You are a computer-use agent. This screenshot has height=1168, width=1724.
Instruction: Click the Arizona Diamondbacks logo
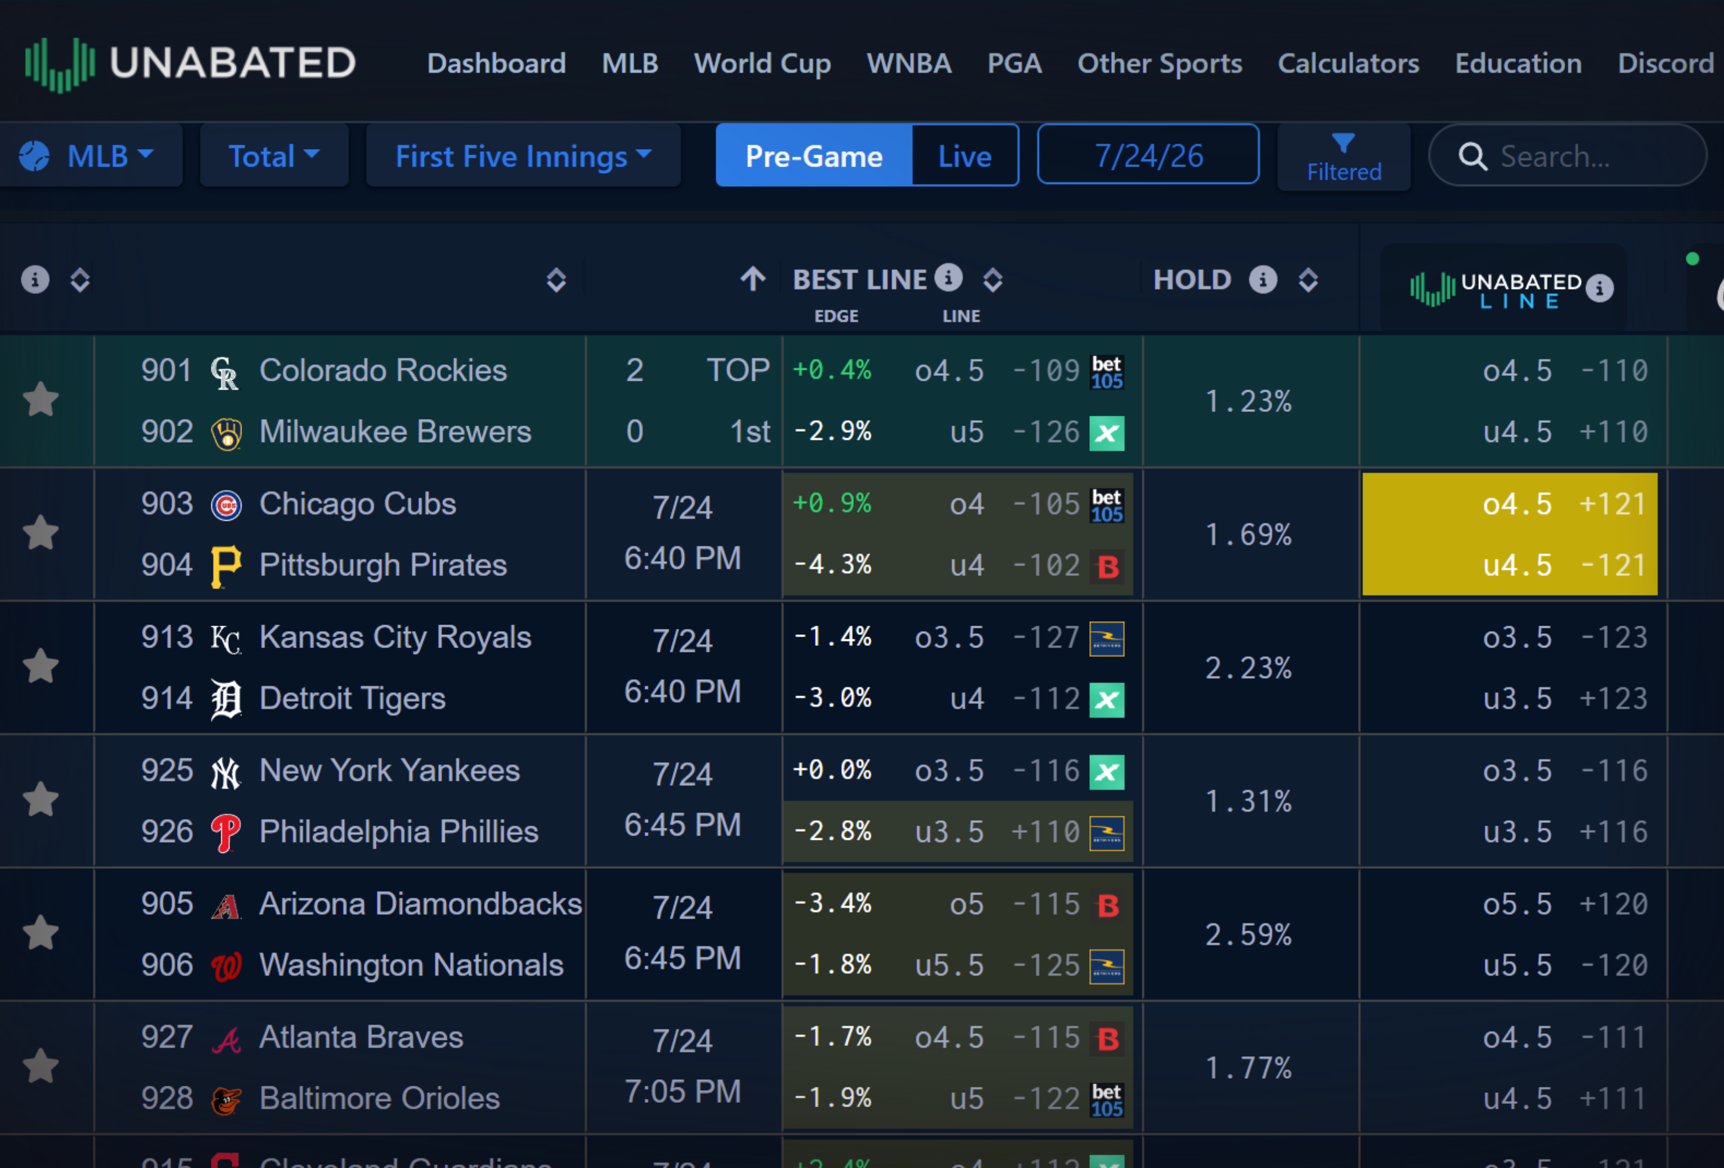tap(226, 906)
